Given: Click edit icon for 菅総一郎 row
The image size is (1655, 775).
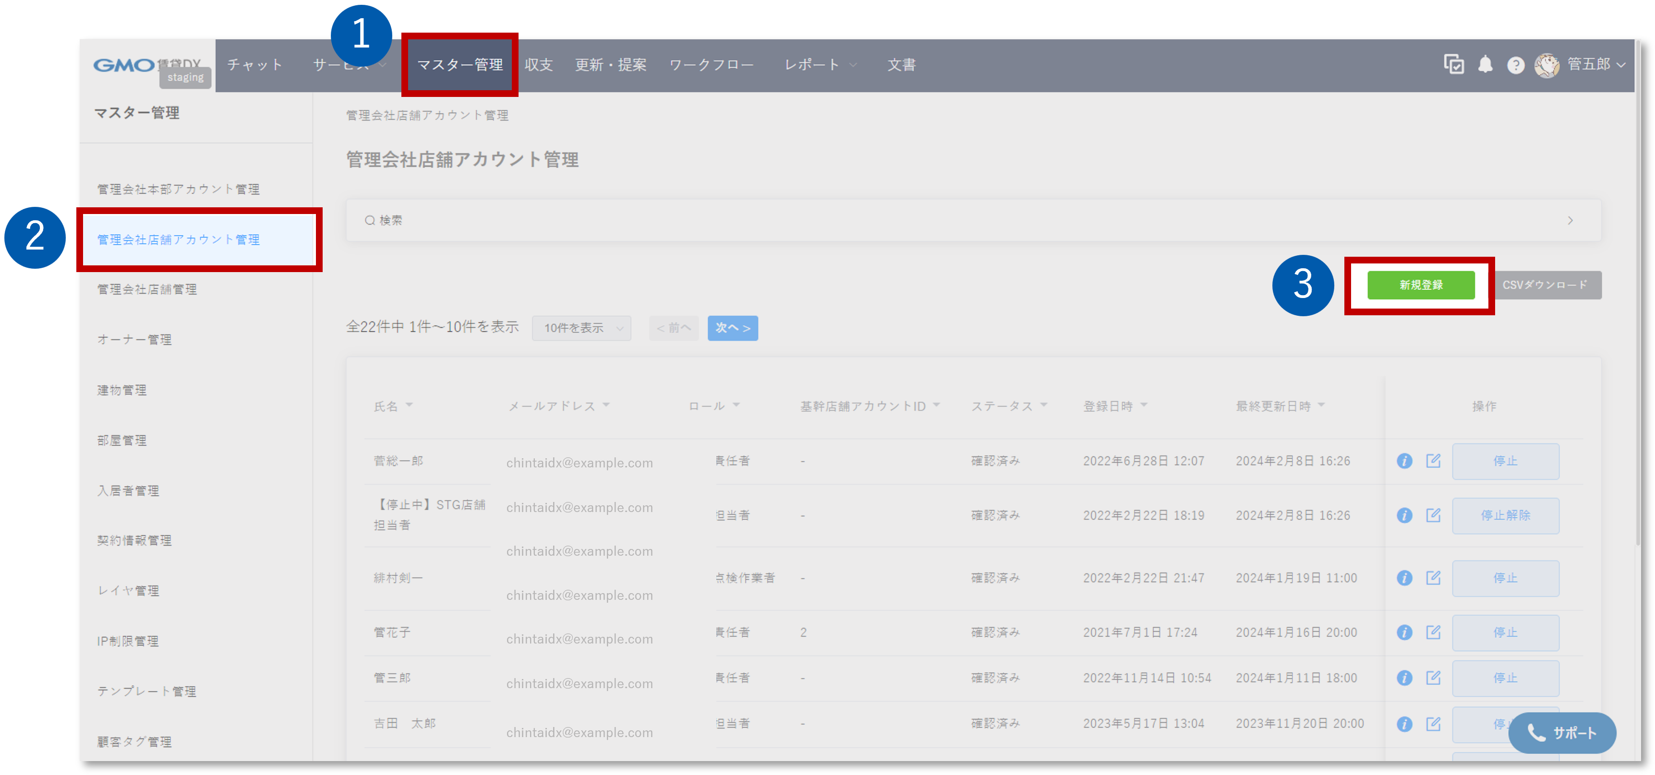Looking at the screenshot, I should coord(1433,461).
